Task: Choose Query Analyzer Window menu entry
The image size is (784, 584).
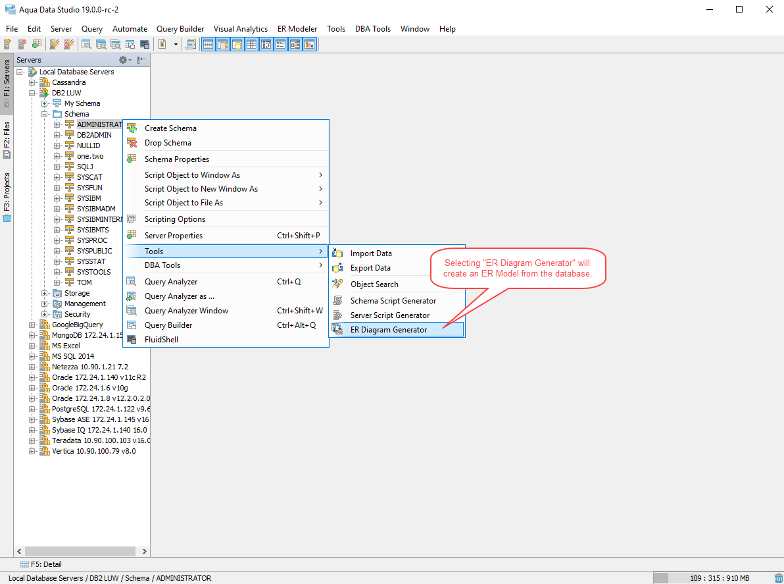Action: point(226,311)
